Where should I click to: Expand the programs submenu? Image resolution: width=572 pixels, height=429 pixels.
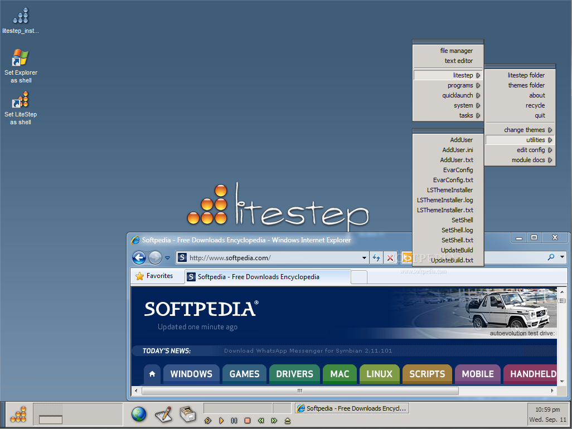(x=448, y=85)
